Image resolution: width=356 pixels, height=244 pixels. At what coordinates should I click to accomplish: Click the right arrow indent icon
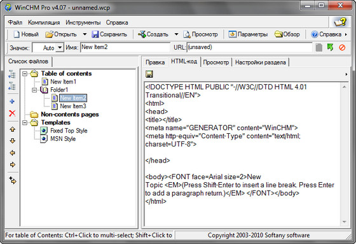13,164
